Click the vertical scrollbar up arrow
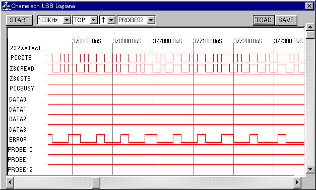This screenshot has width=316, height=190. point(310,27)
